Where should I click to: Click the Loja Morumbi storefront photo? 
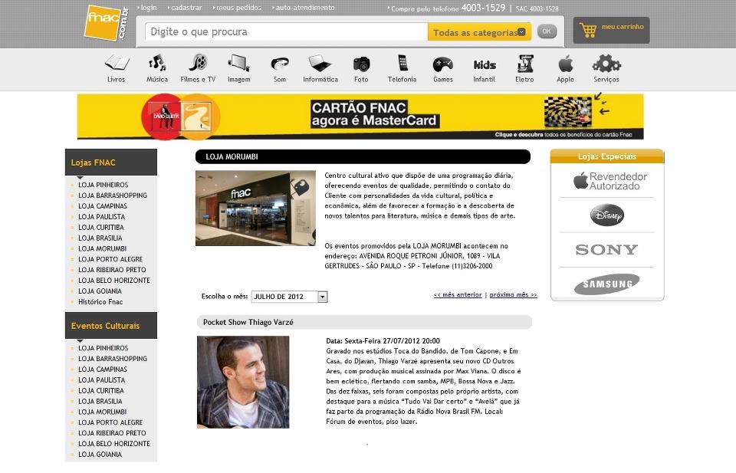point(256,209)
